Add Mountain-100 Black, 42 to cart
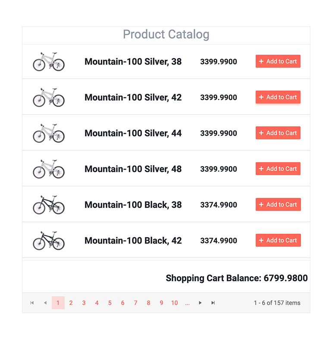This screenshot has width=332, height=339. tap(278, 241)
